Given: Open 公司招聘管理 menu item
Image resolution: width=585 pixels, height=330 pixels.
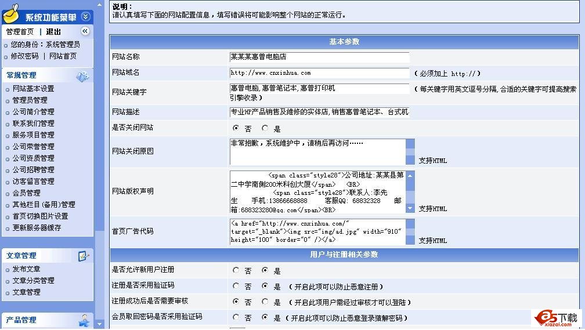Looking at the screenshot, I should 34,170.
